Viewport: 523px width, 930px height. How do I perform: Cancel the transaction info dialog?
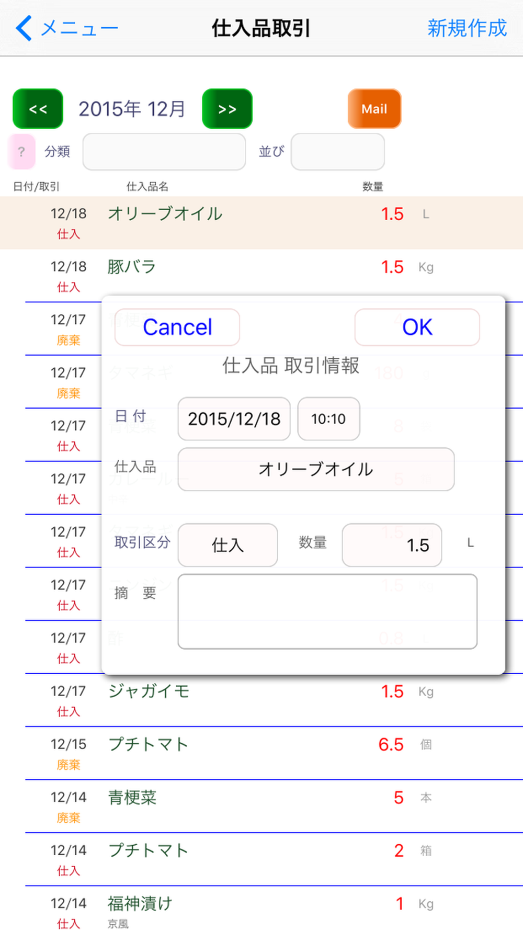(x=177, y=327)
